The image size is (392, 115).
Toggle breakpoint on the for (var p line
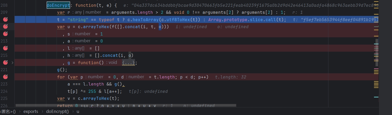coord(5,77)
